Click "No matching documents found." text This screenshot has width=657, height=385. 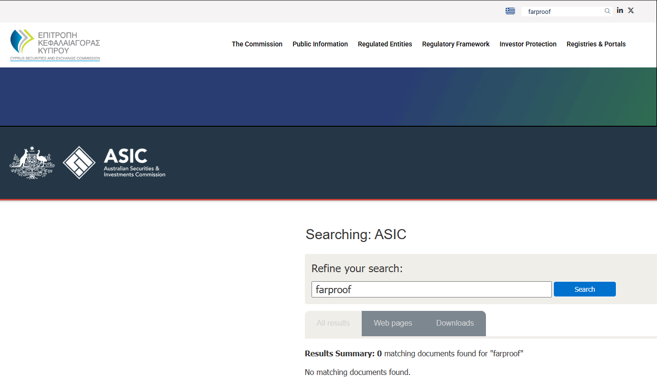357,372
